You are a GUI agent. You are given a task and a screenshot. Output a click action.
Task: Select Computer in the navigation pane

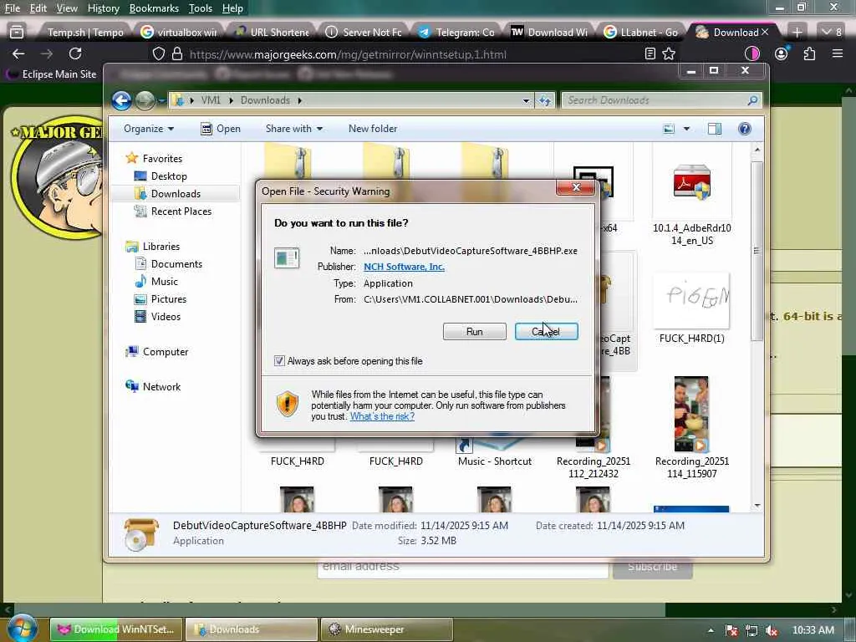[165, 352]
